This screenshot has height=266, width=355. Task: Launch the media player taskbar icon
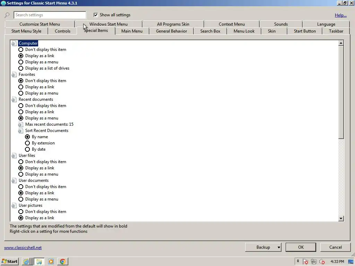51,261
